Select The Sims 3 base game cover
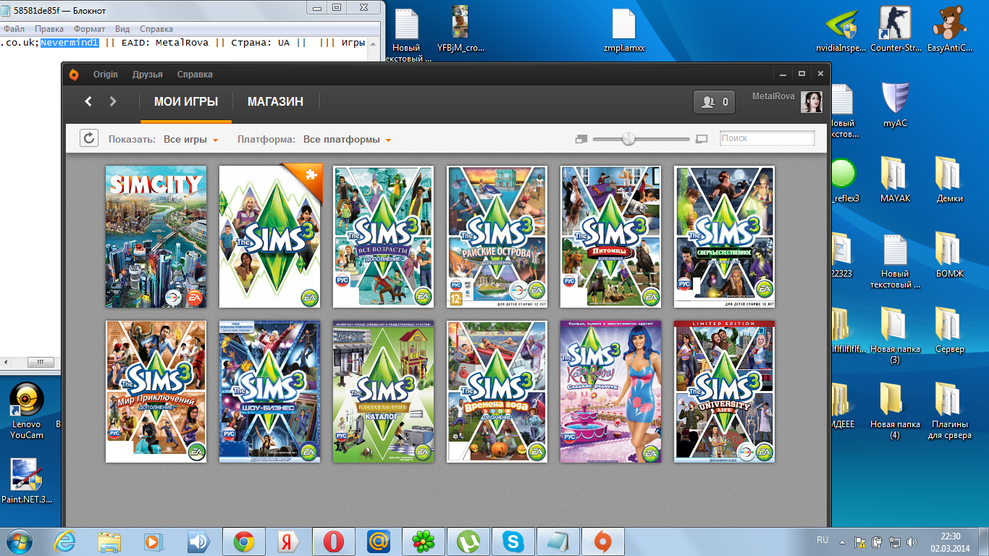 [269, 237]
